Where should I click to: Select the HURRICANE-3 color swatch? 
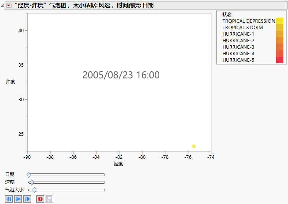point(280,47)
